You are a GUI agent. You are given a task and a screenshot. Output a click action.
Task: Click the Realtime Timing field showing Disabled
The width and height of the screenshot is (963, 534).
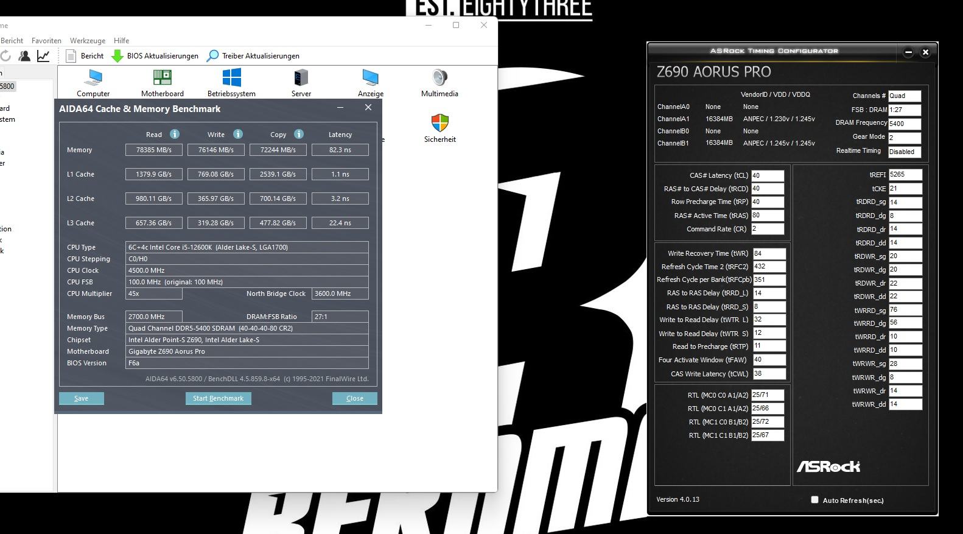tap(905, 152)
